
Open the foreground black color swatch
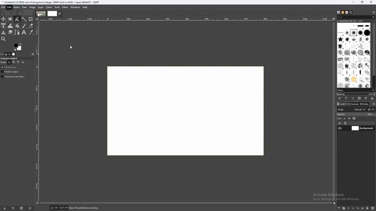(16, 45)
